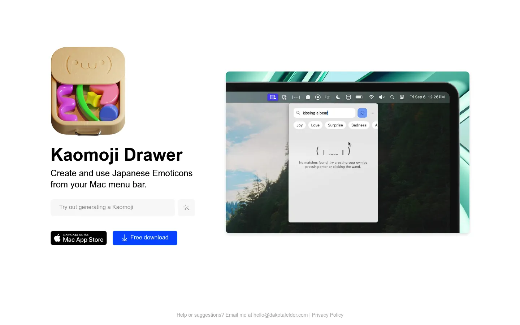The width and height of the screenshot is (520, 325).
Task: Select the Surprise category chip in preview
Action: [335, 125]
